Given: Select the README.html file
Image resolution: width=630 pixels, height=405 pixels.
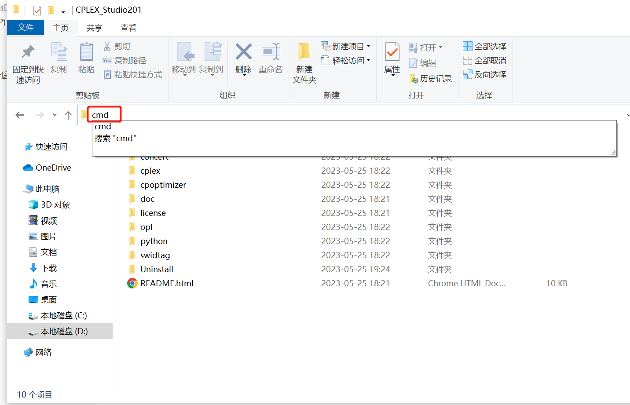Looking at the screenshot, I should click(167, 283).
